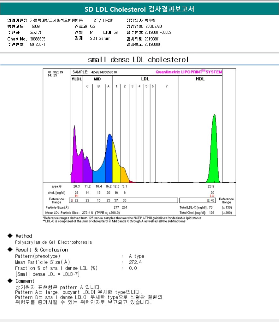Click the 'HDL' column header in chart
The width and height of the screenshot is (279, 322).
[200, 79]
